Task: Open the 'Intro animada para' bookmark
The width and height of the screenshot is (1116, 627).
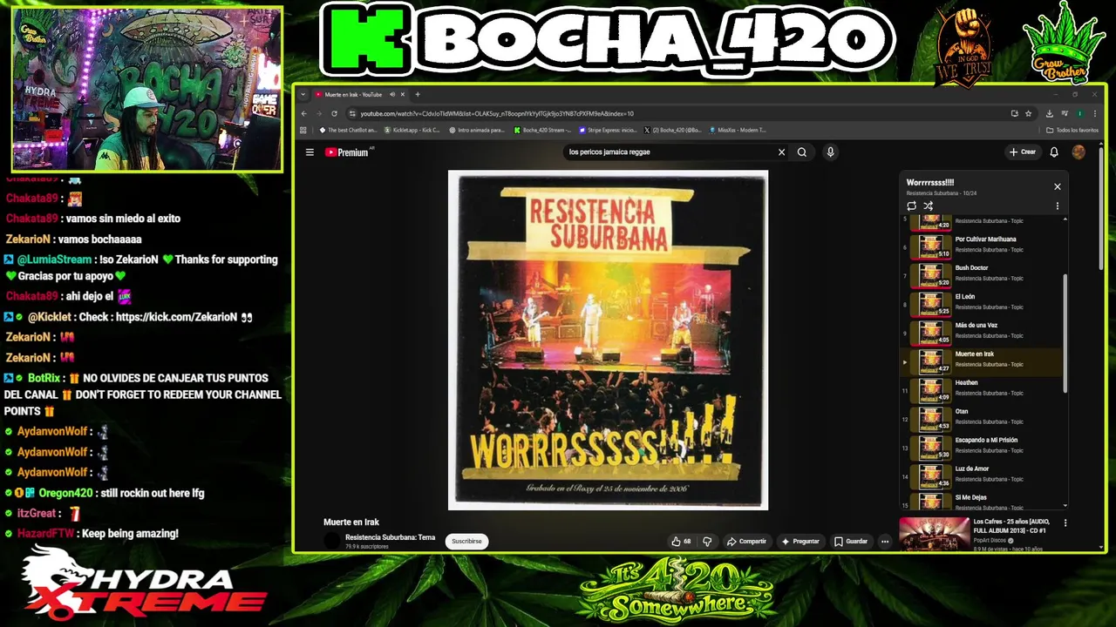Action: [477, 131]
